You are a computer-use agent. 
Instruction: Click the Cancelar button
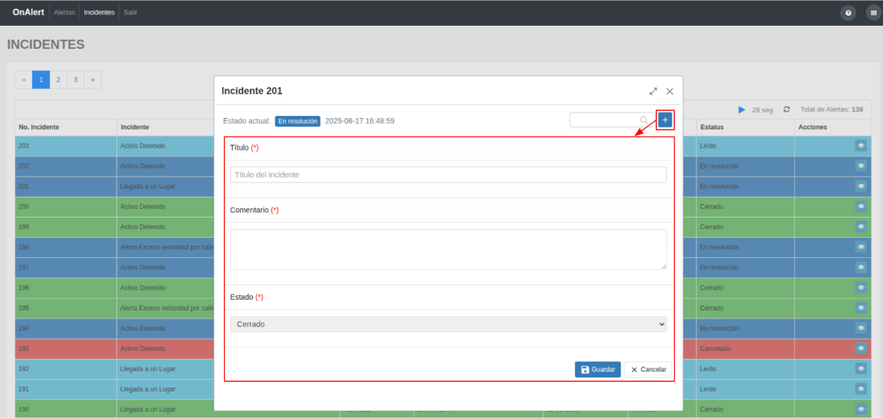pos(648,370)
